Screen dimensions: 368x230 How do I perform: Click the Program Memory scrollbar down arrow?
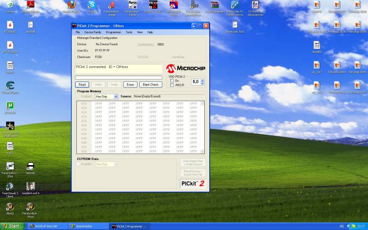pyautogui.click(x=202, y=152)
